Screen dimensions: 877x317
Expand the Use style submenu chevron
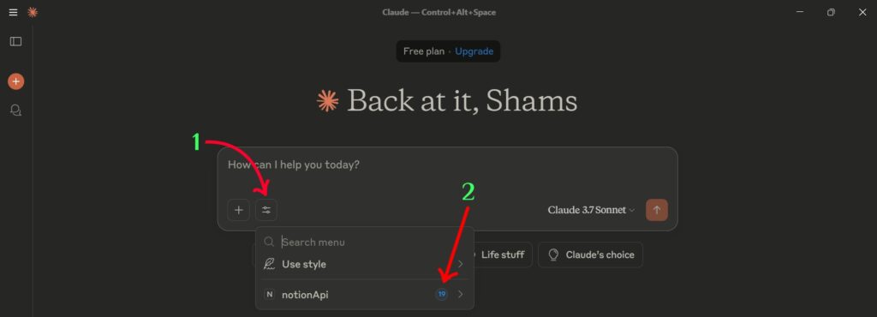pos(460,264)
